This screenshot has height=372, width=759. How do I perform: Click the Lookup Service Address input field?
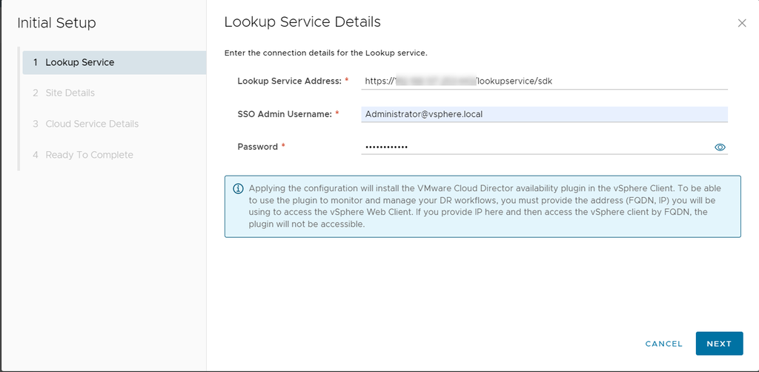click(544, 81)
